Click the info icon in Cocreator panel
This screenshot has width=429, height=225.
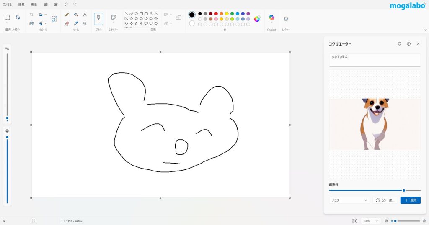coord(409,44)
